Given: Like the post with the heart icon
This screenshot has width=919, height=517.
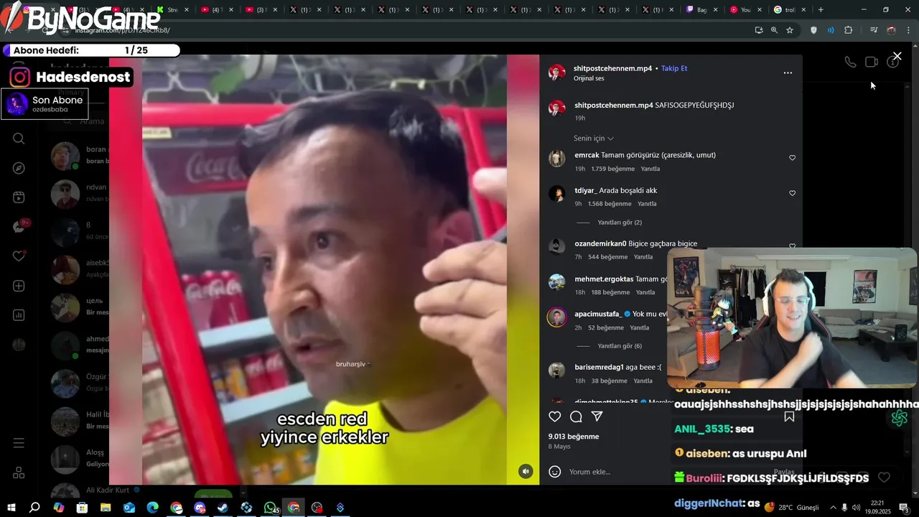Looking at the screenshot, I should [x=554, y=416].
